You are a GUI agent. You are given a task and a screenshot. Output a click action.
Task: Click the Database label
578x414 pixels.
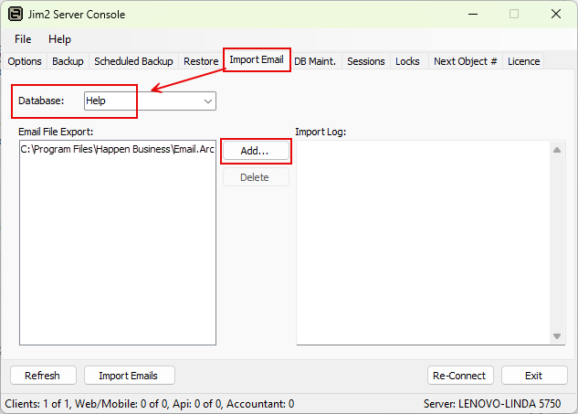[x=41, y=101]
